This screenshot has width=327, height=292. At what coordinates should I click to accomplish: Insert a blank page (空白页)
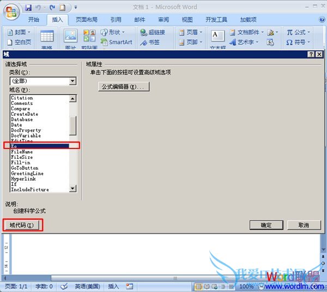[x=19, y=42]
